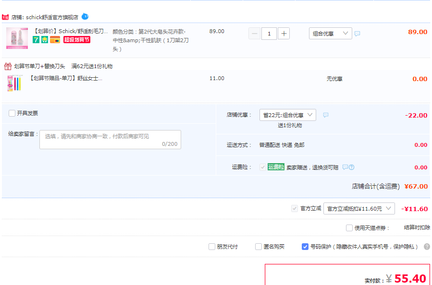Click the Schick razor product thumbnail
Screen dimensions: 432x285
[x=17, y=38]
